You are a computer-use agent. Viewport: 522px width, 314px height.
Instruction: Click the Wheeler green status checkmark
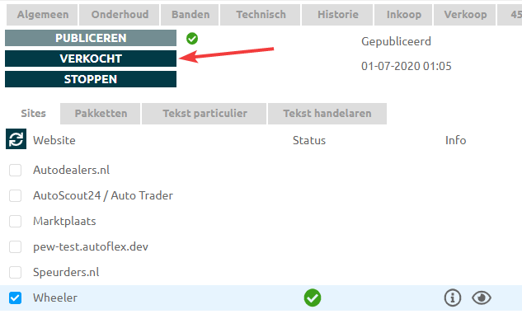pos(313,298)
